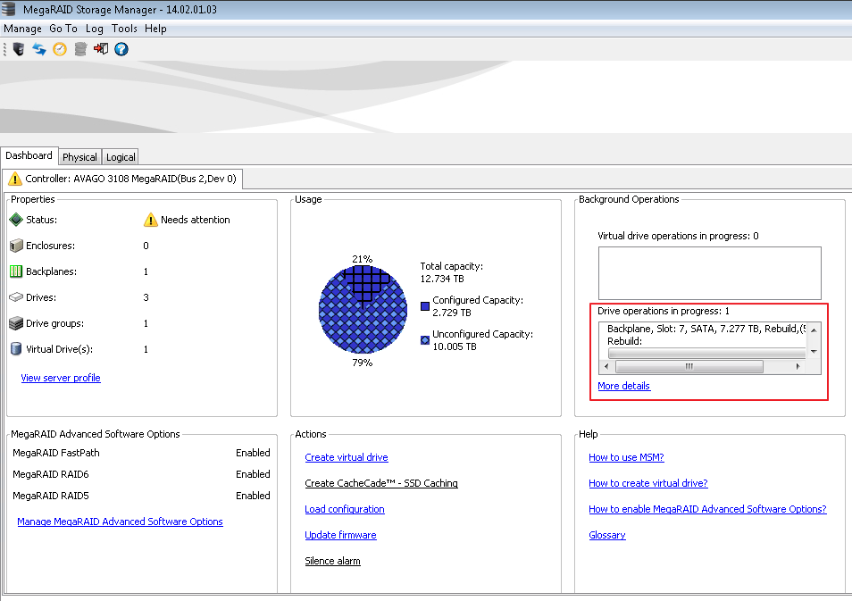
Task: Switch to the Physical tab
Action: (x=79, y=157)
